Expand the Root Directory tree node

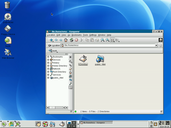[x=48, y=72]
